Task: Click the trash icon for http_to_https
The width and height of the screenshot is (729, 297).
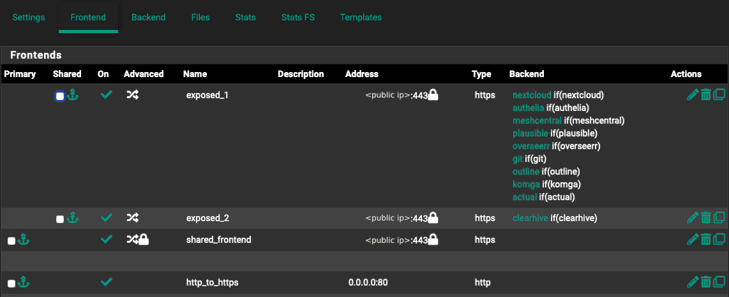Action: (x=706, y=282)
